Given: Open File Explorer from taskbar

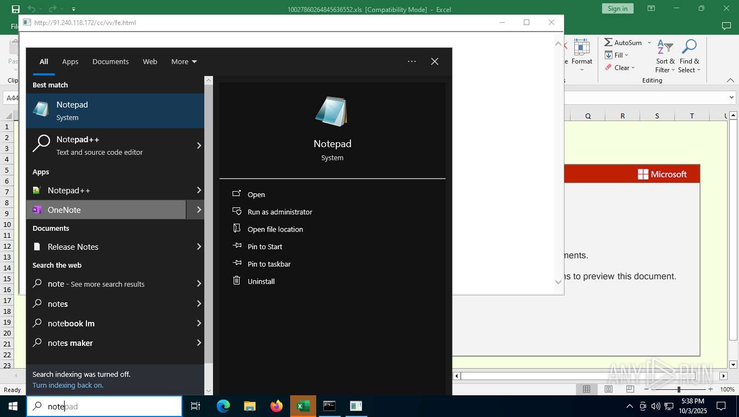Looking at the screenshot, I should [250, 406].
